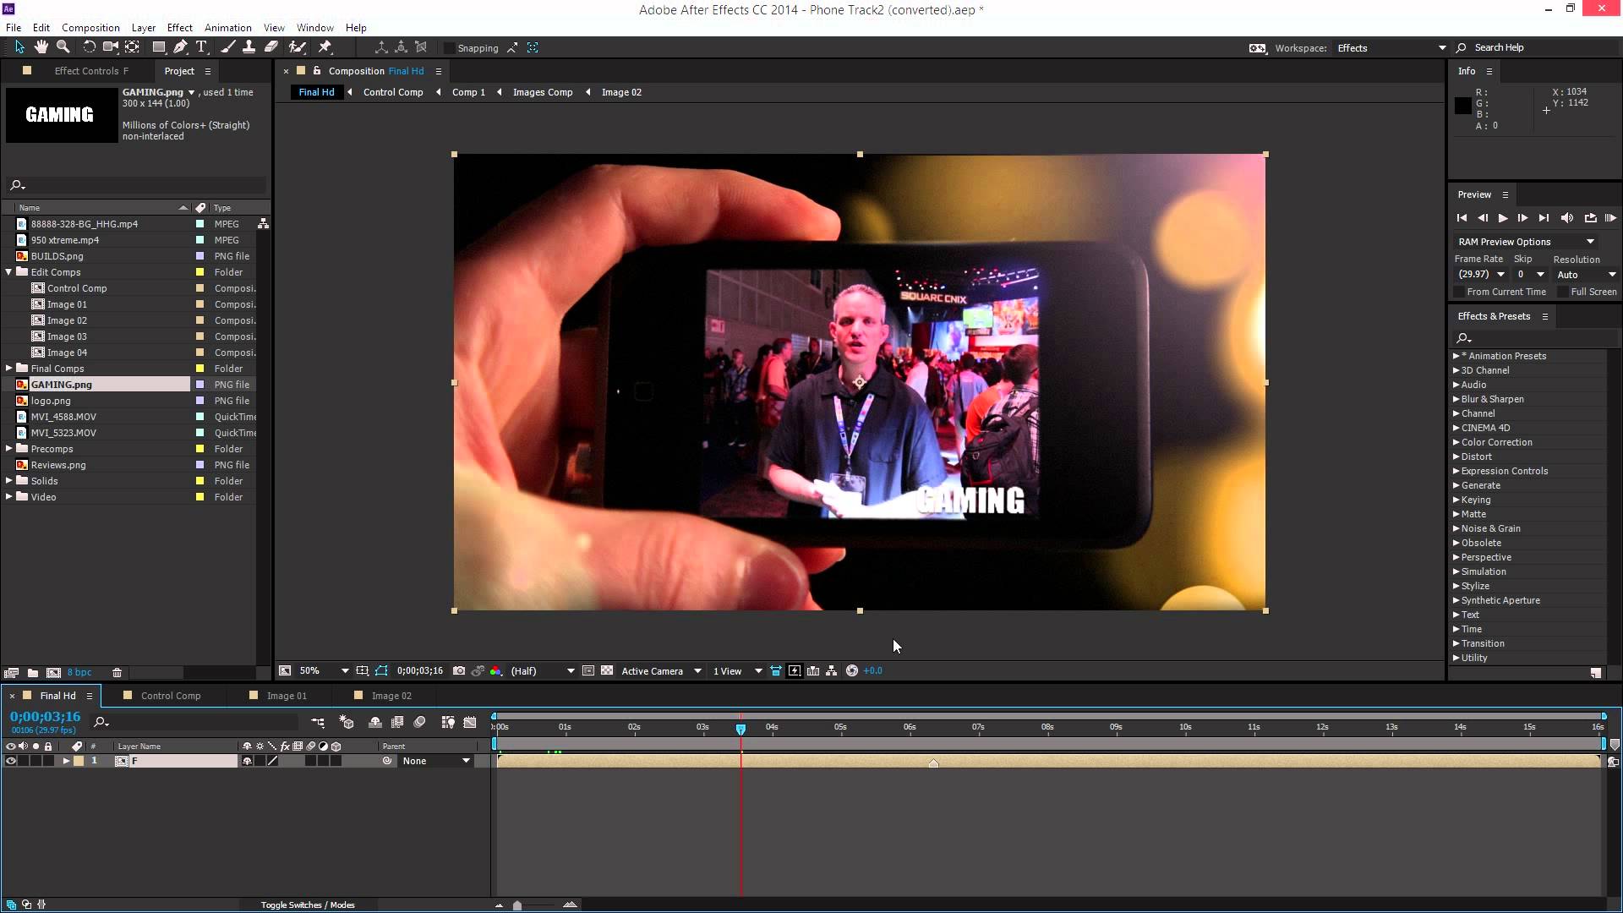Click the Toggle Switches / Modes button
1623x913 pixels.
click(308, 905)
